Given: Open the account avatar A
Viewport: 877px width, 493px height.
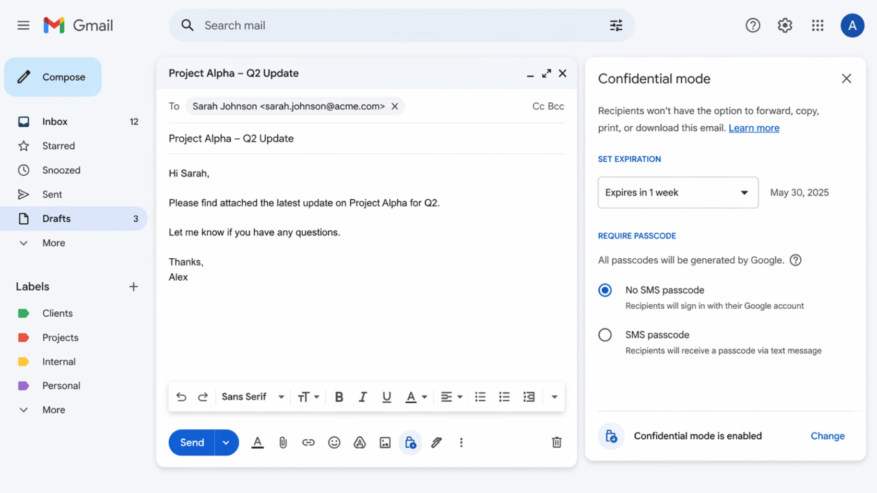Looking at the screenshot, I should [x=852, y=25].
